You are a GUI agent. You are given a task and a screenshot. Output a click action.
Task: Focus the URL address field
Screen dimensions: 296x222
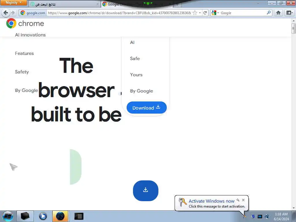pyautogui.click(x=119, y=13)
